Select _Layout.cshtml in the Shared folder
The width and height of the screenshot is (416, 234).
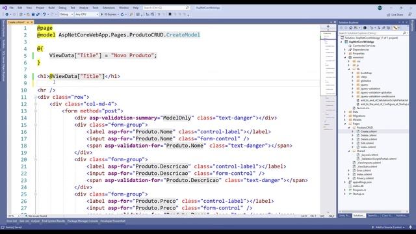370,155
